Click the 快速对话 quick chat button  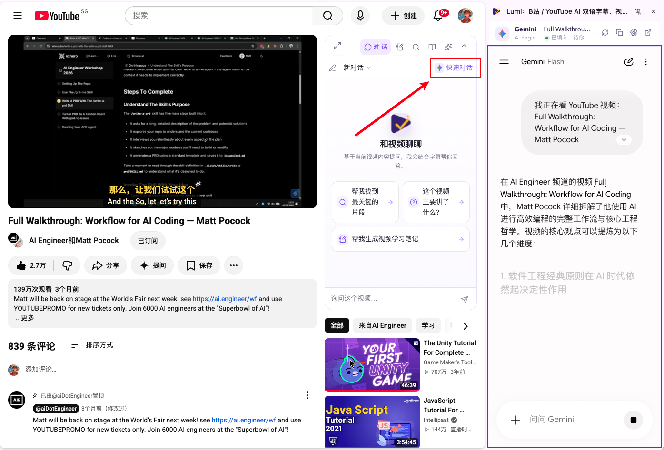coord(455,68)
